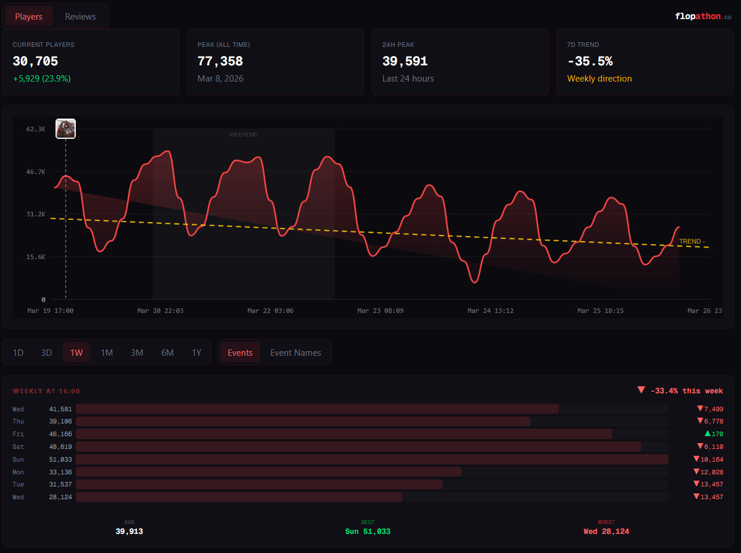
Task: Toggle the Events chart overlay
Action: [x=240, y=353]
